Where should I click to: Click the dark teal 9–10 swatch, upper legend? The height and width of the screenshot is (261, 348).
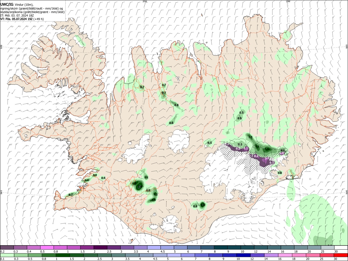click(x=234, y=248)
